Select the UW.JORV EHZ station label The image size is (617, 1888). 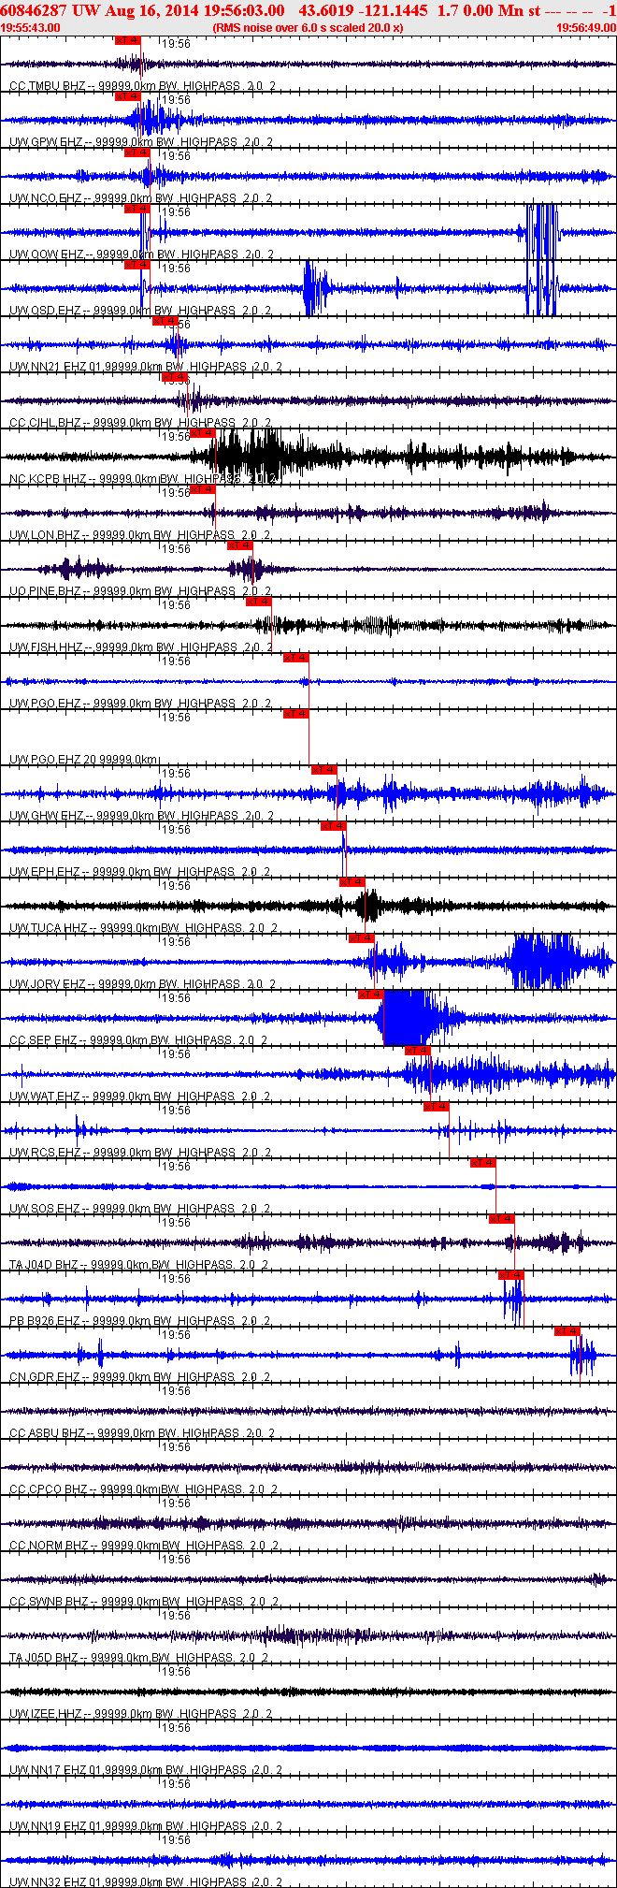[142, 984]
